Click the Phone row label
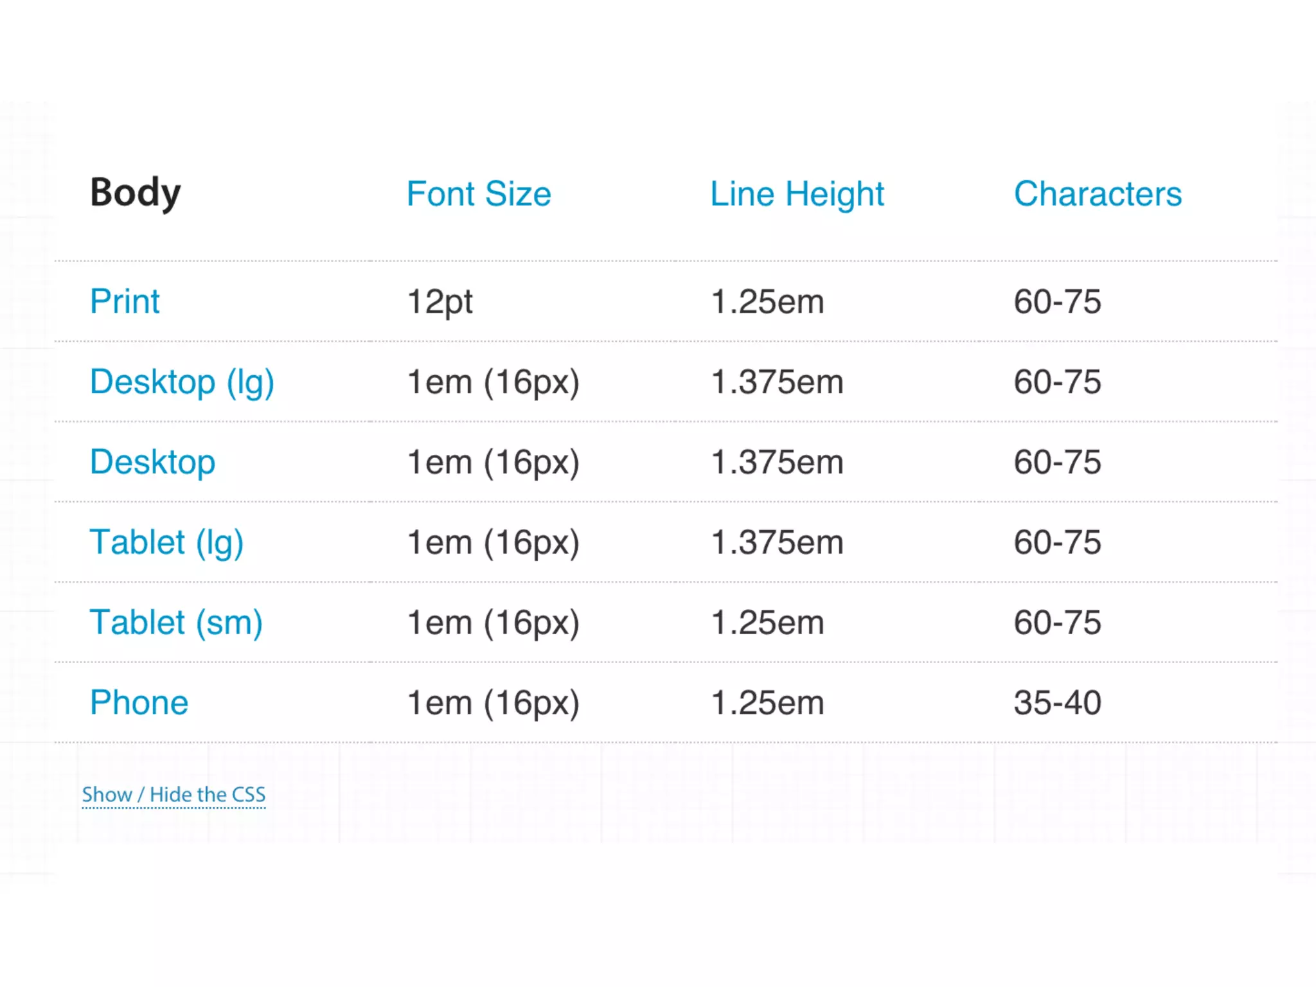 click(x=139, y=702)
